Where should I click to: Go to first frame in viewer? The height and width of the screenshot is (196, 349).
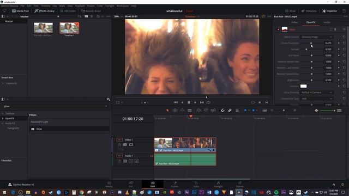176,102
